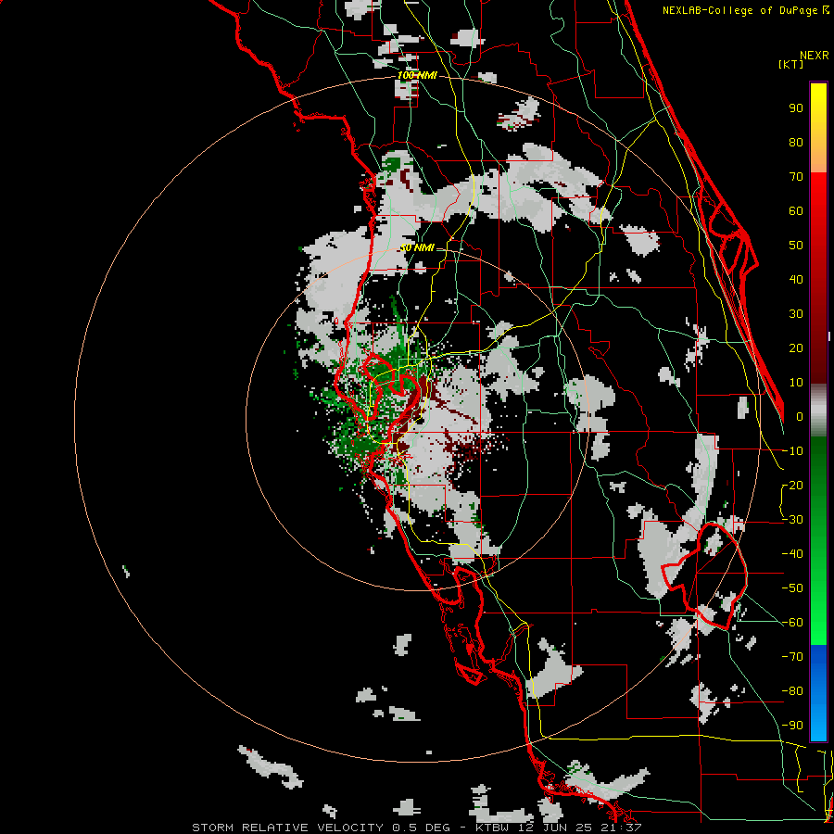Click the [KT] units label above color bar
834x834 pixels.
pyautogui.click(x=791, y=64)
